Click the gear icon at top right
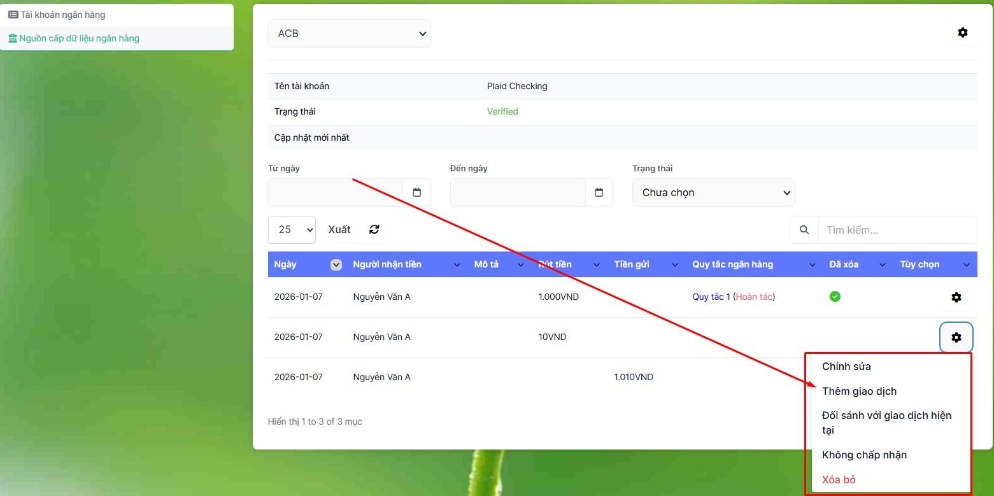This screenshot has height=496, width=994. click(x=962, y=32)
